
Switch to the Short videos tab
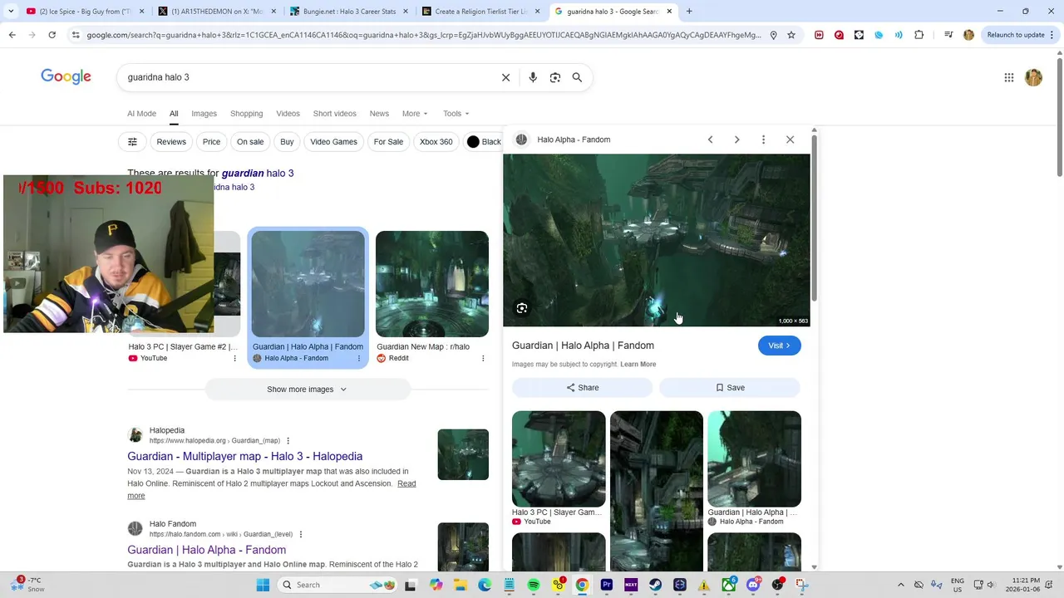coord(334,114)
